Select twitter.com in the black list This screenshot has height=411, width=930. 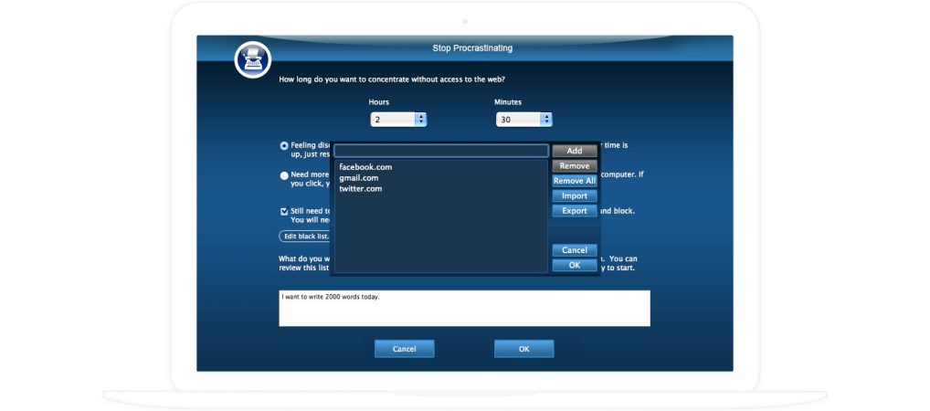tap(360, 189)
